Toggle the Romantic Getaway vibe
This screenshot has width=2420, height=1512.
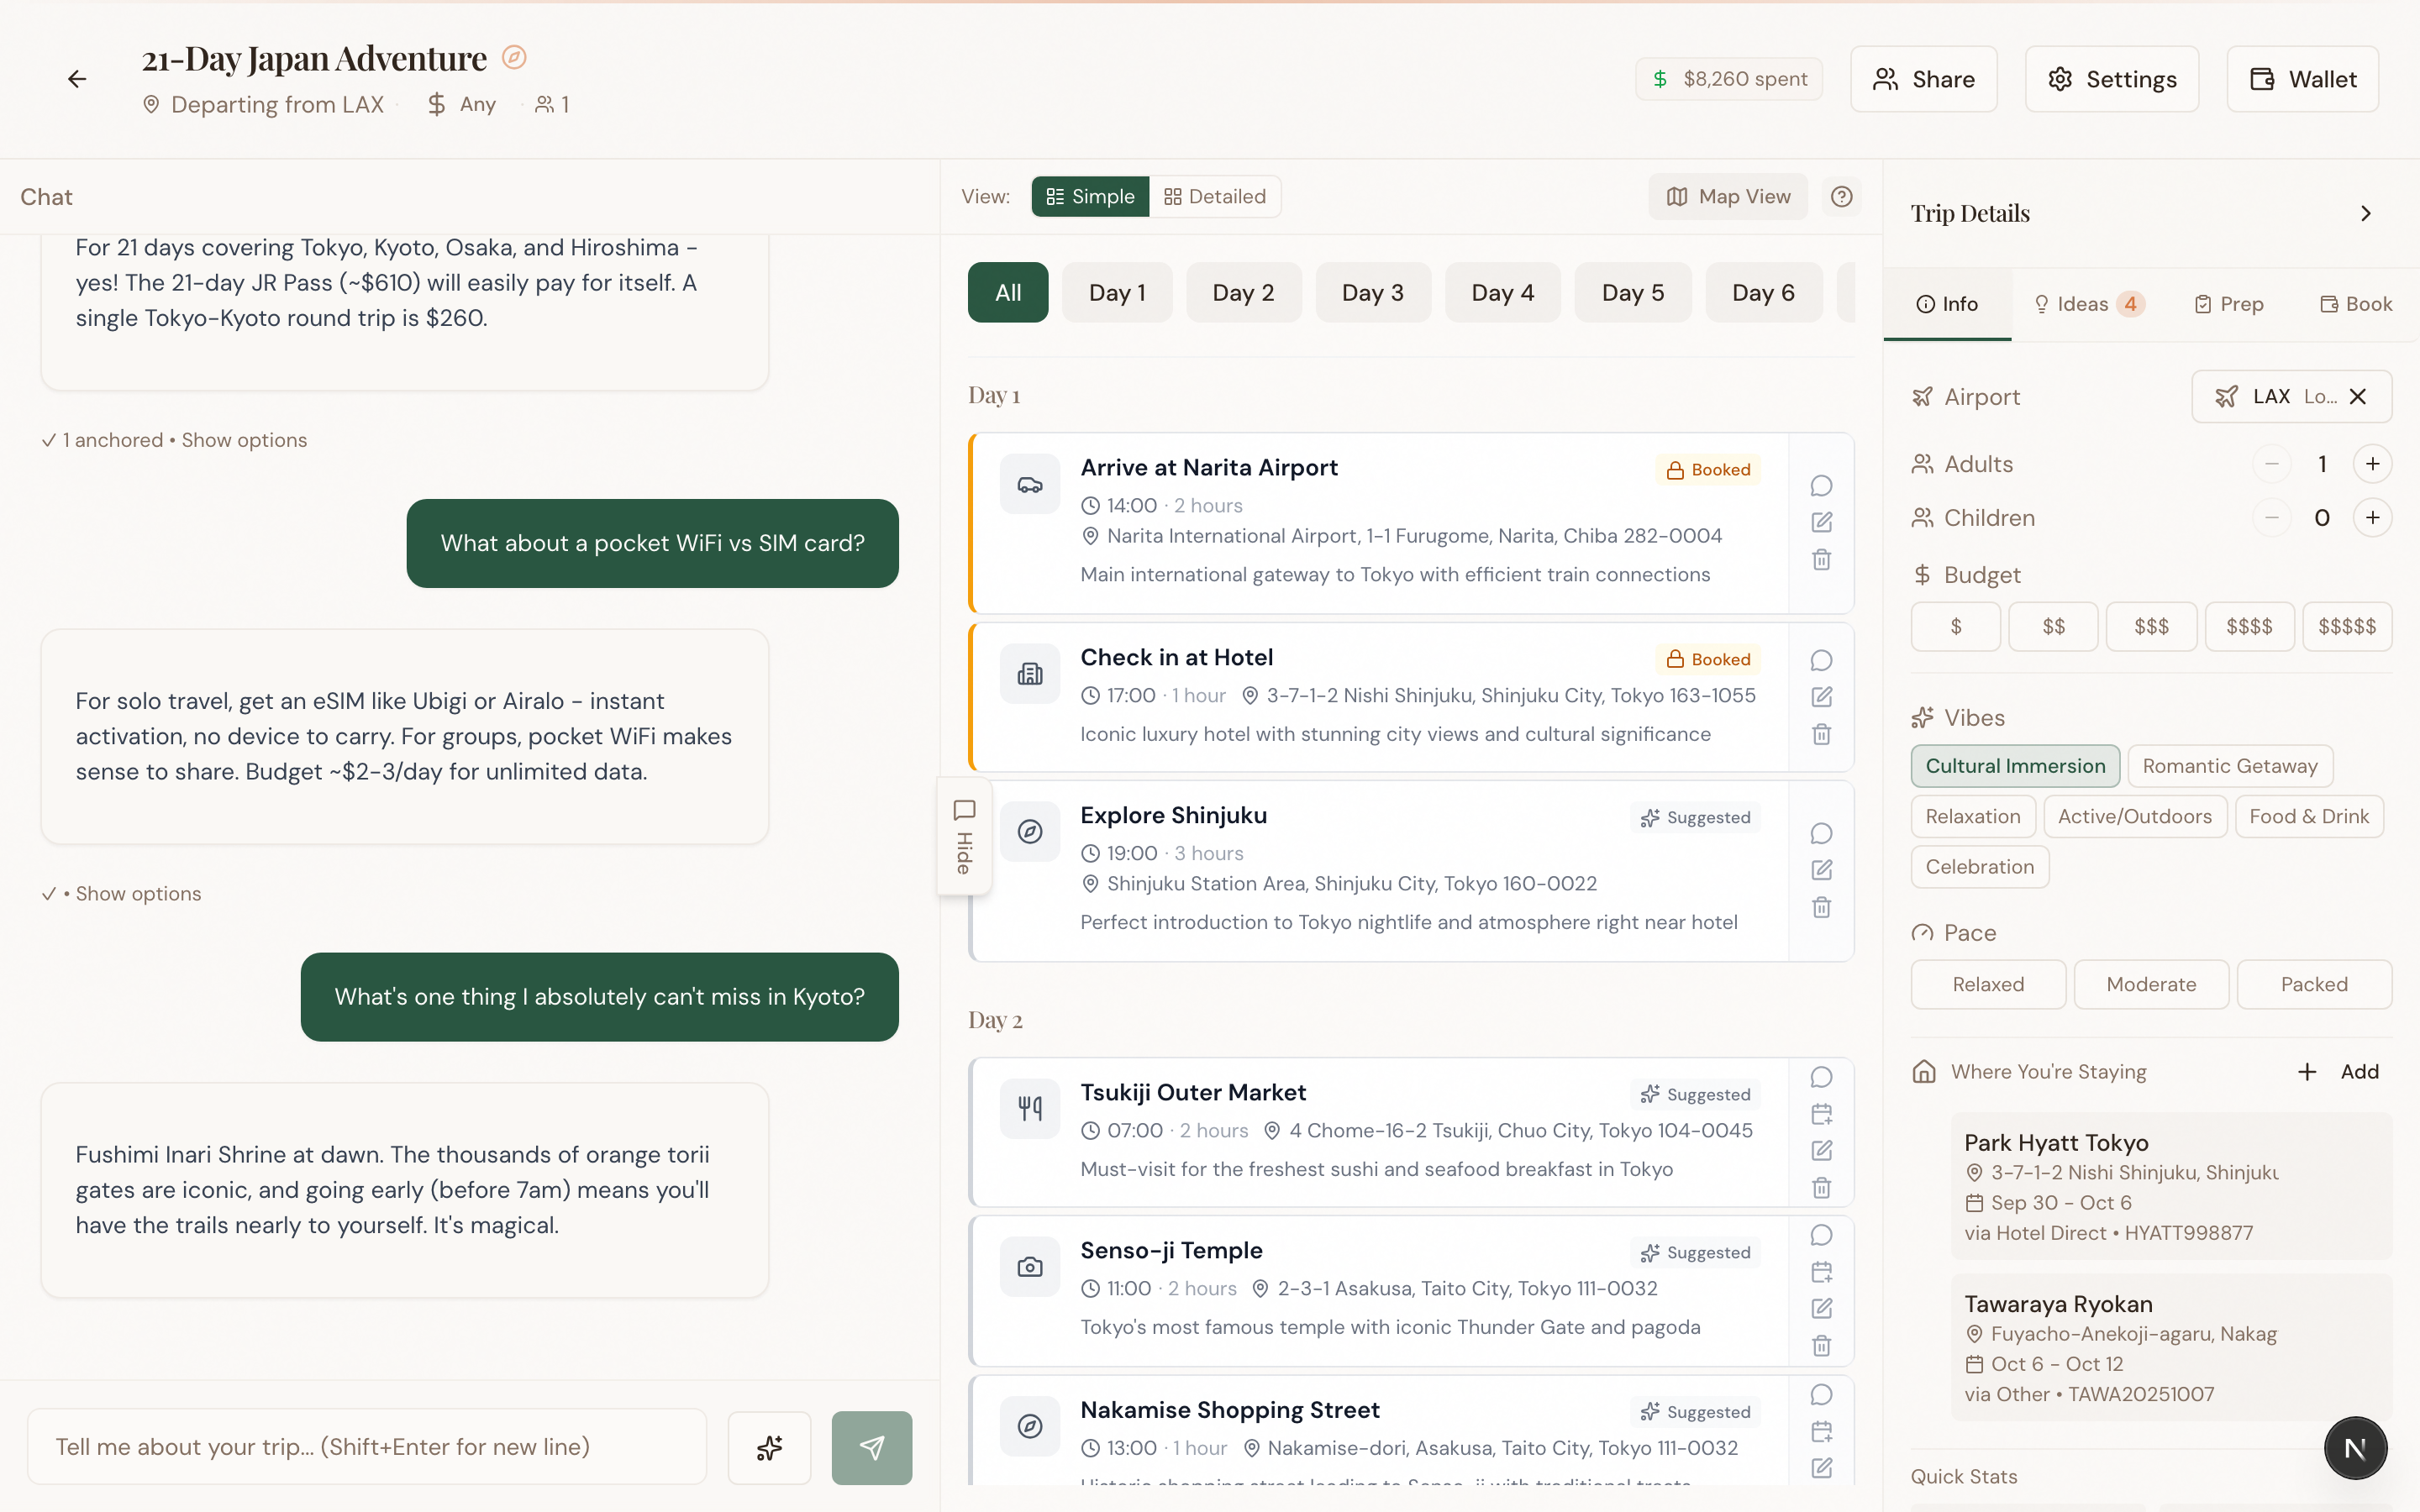(x=2229, y=766)
